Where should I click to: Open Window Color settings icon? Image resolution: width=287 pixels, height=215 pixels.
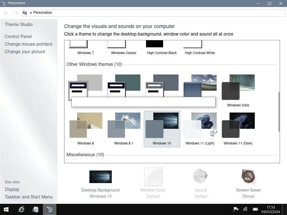pyautogui.click(x=153, y=177)
